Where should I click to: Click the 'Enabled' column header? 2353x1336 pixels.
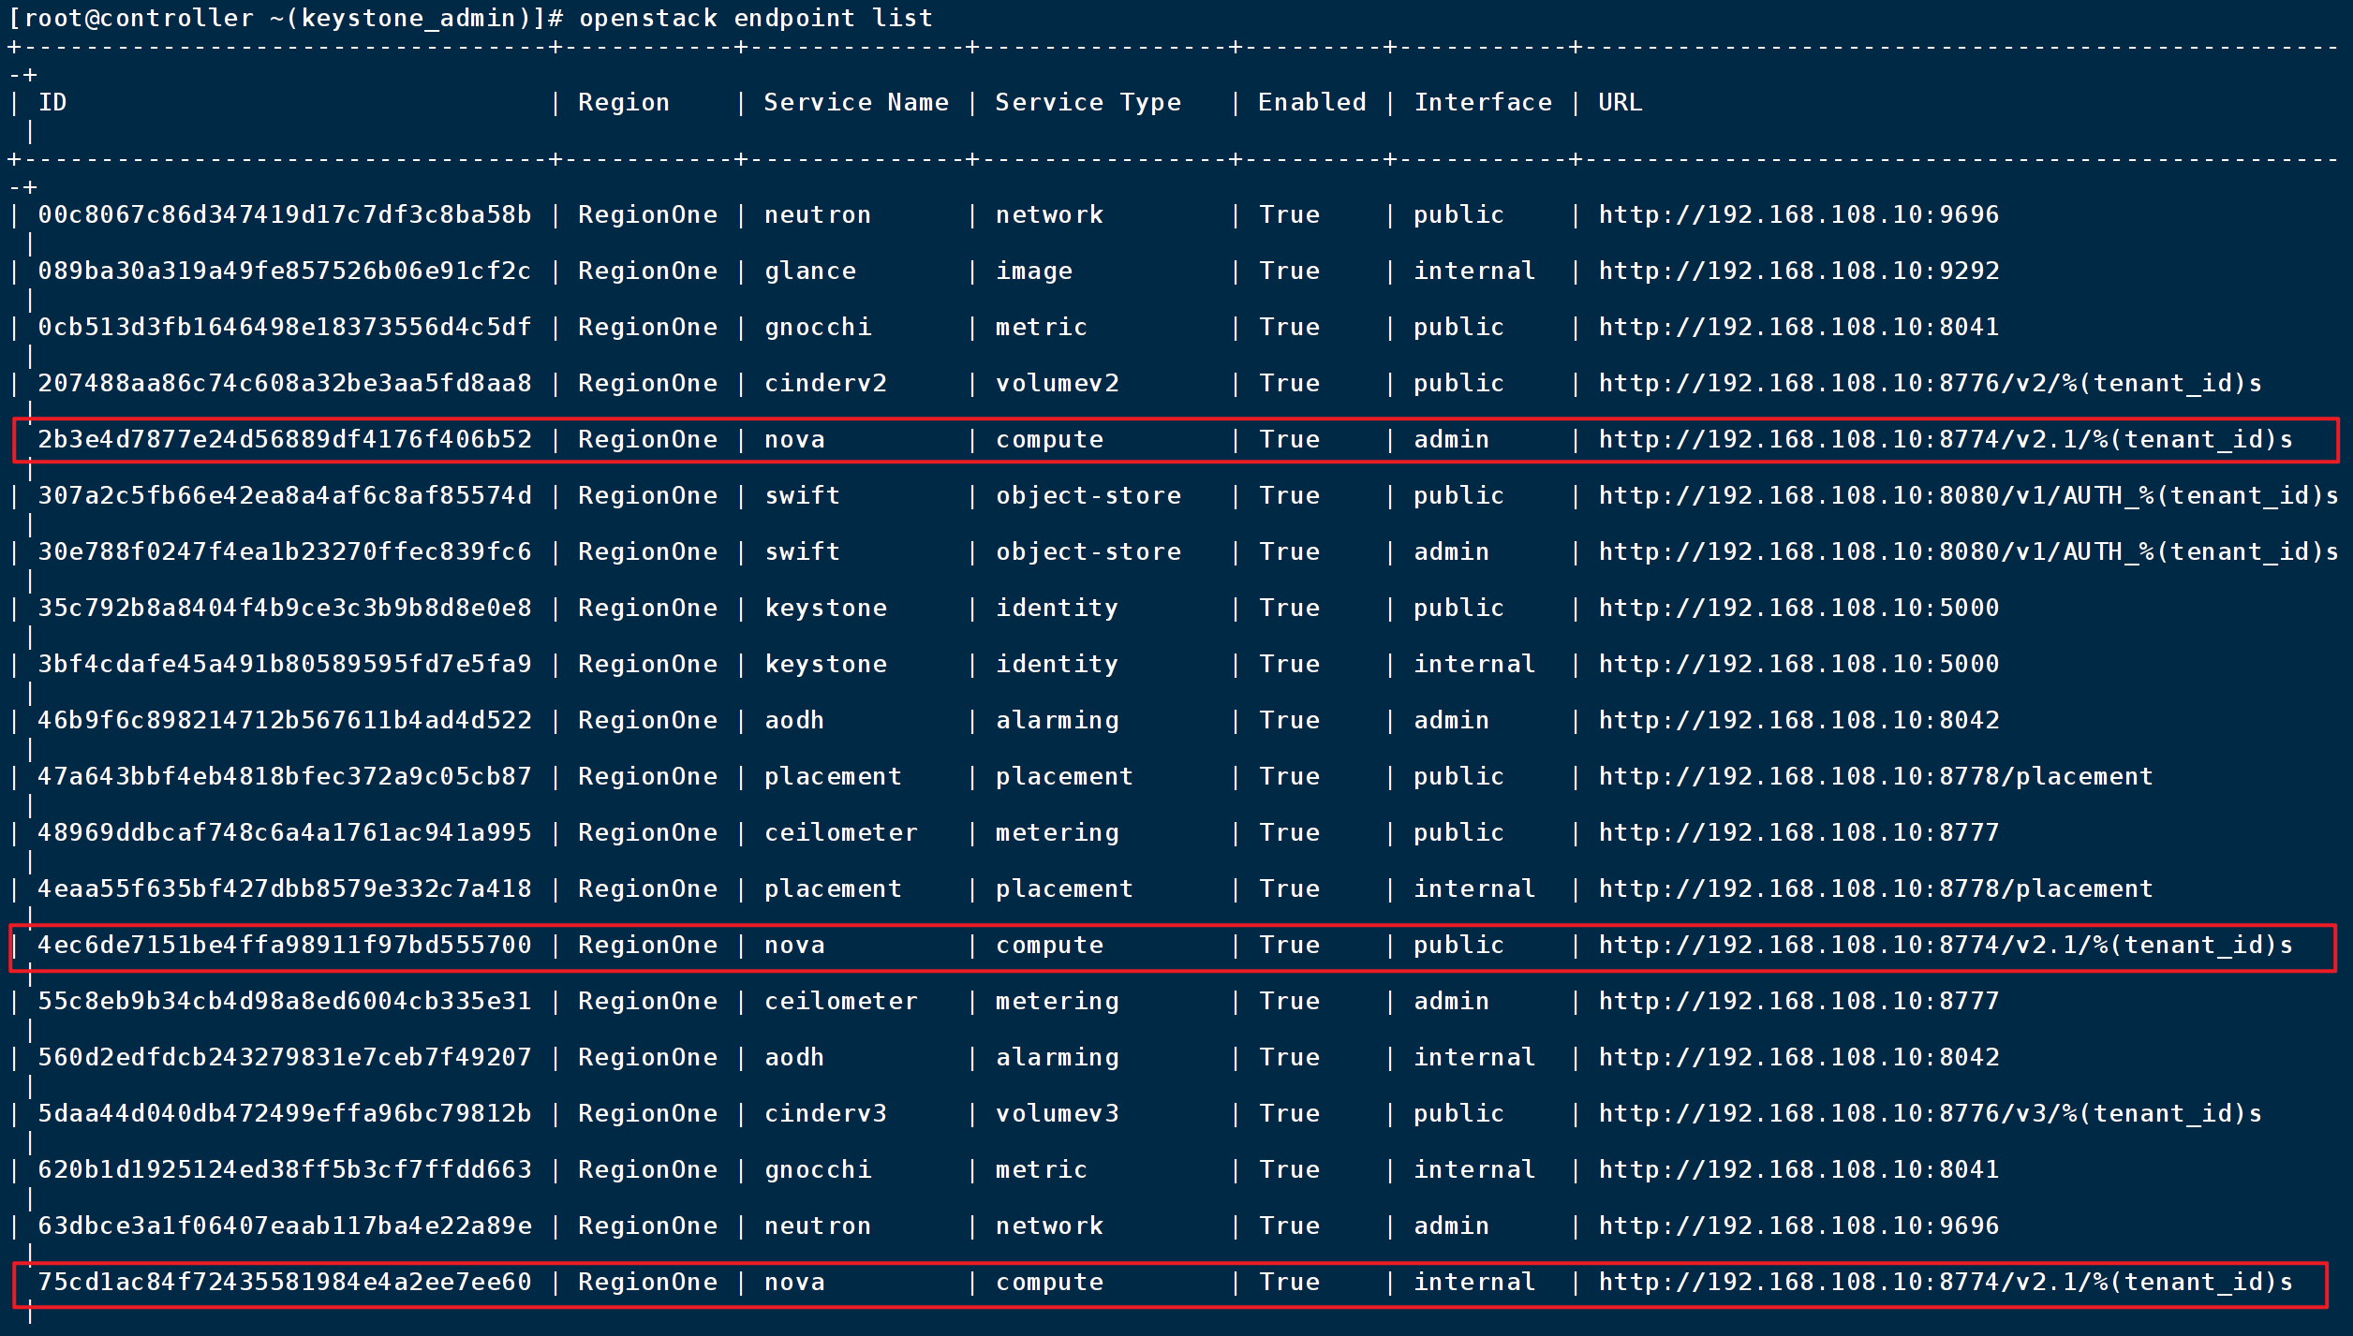[1311, 102]
